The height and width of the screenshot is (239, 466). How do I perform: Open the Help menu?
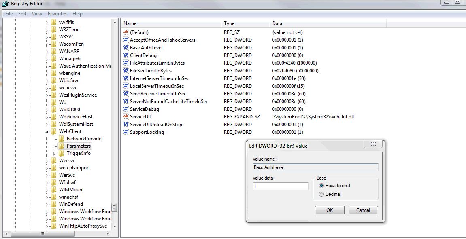click(78, 14)
